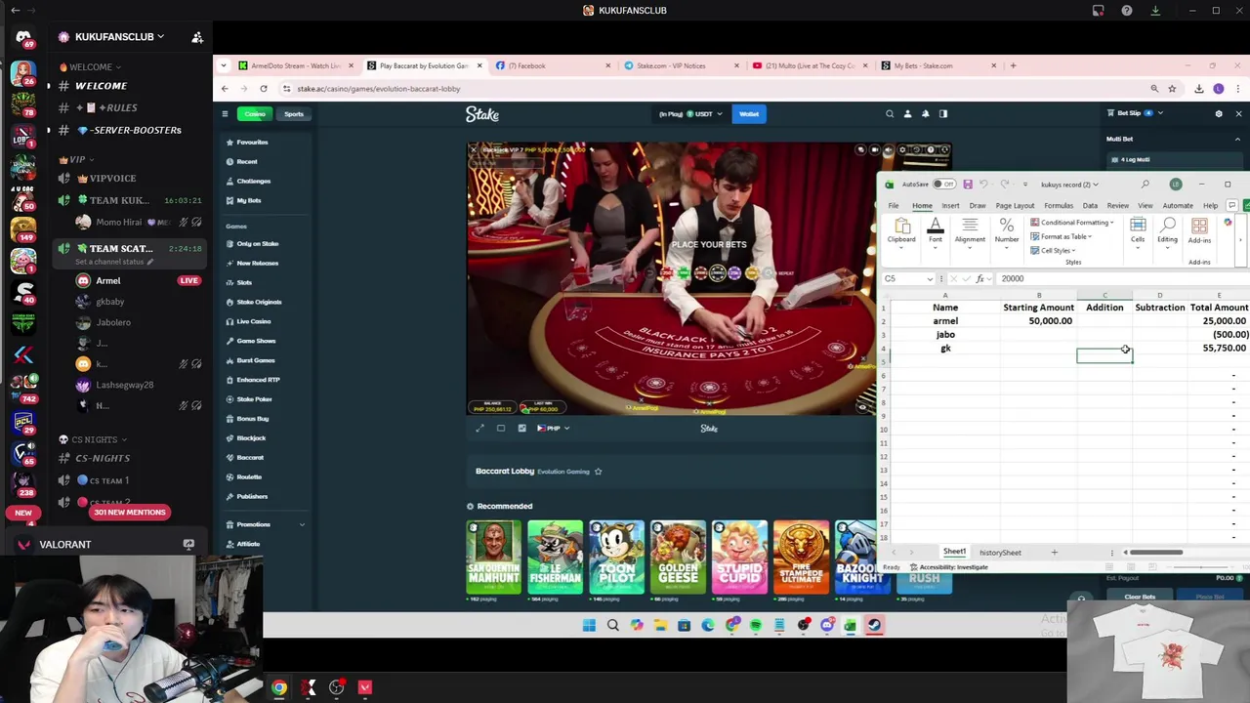Click the Excel Save icon
Viewport: 1250px width, 703px height.
(968, 184)
